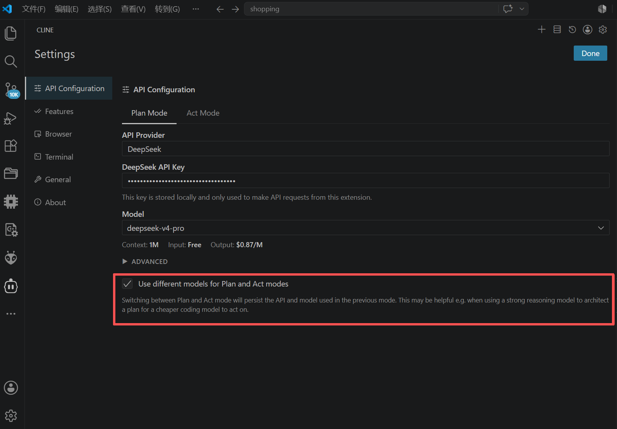The height and width of the screenshot is (429, 617).
Task: Click the shopping command center search box
Action: tap(371, 9)
